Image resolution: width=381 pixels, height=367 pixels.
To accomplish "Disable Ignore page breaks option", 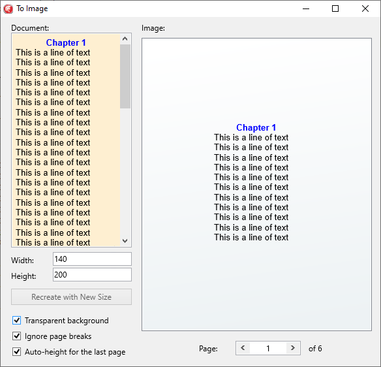I will [x=16, y=336].
